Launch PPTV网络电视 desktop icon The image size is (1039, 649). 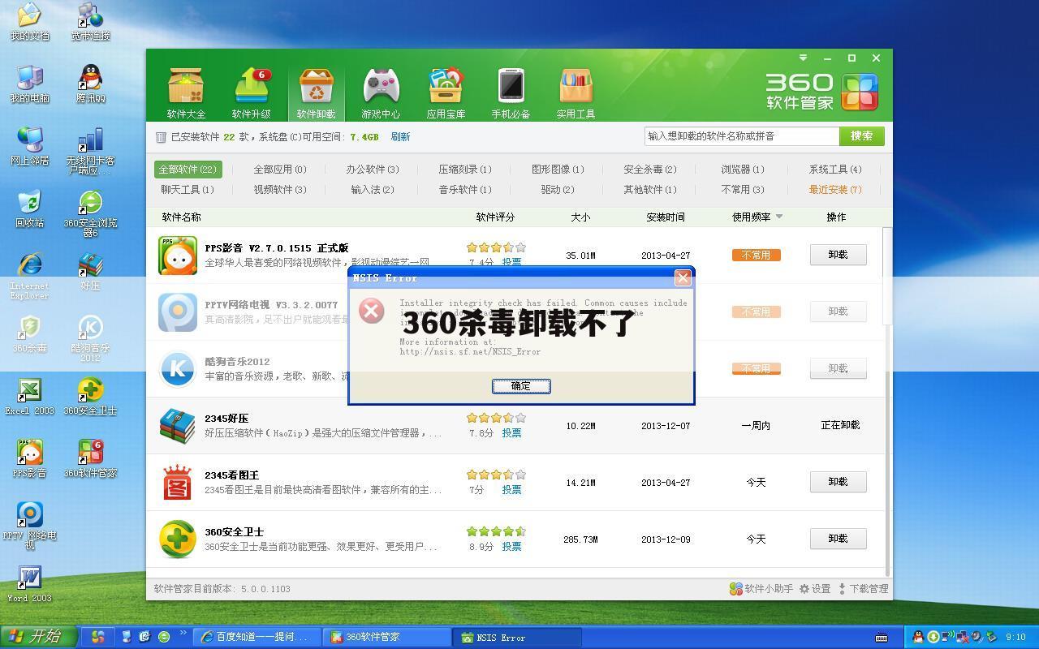29,526
